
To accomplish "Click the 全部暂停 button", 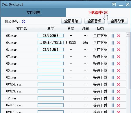I will [x=95, y=21].
